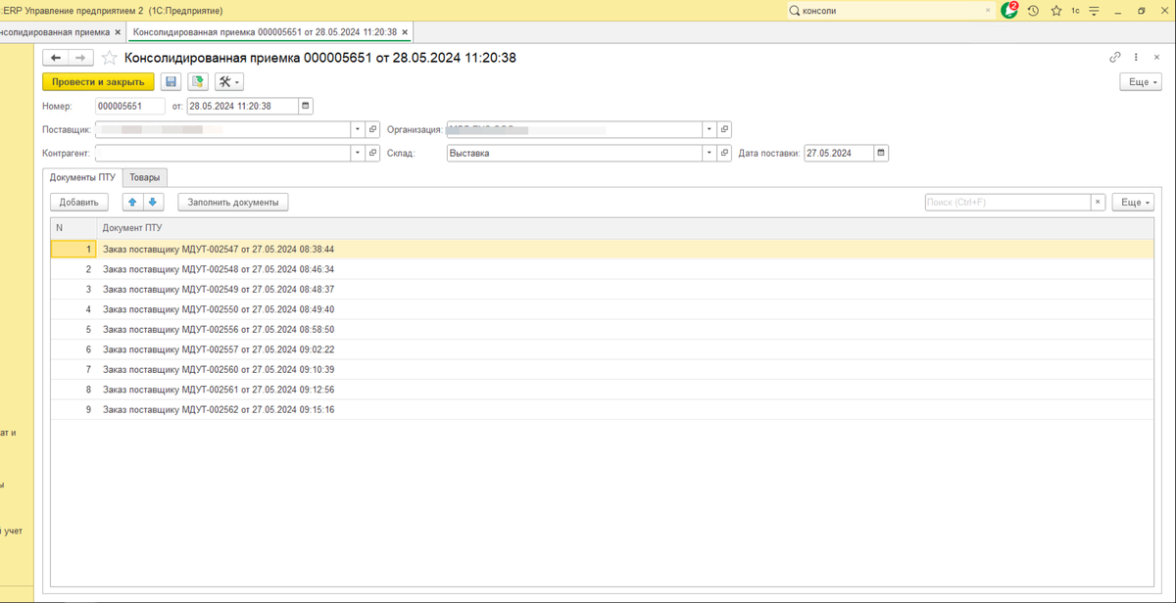Add document to favorites with star by title
The width and height of the screenshot is (1176, 603).
[x=110, y=58]
